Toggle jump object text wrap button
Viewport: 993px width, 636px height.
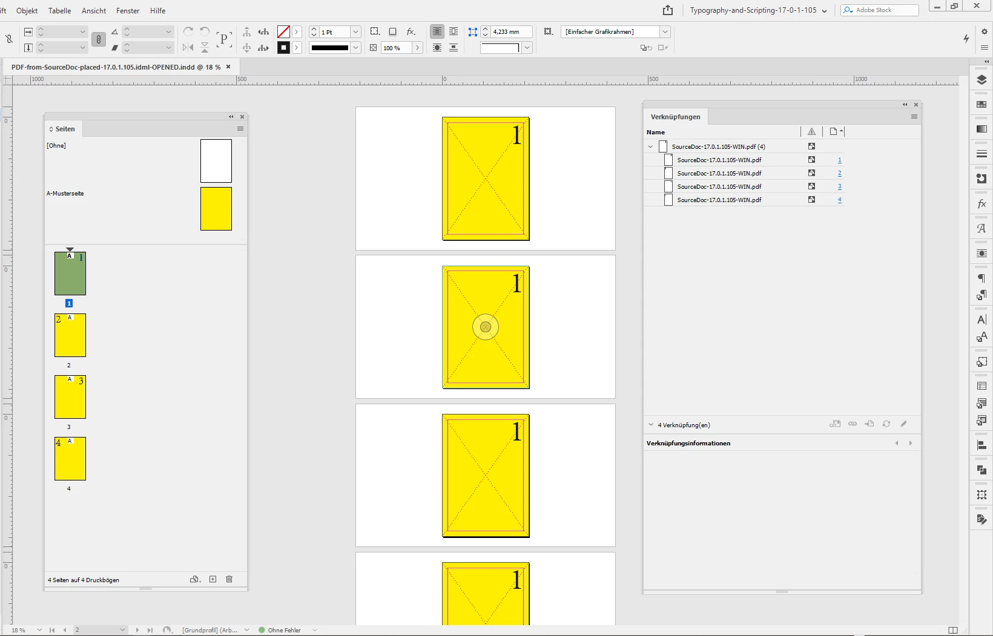tap(454, 48)
